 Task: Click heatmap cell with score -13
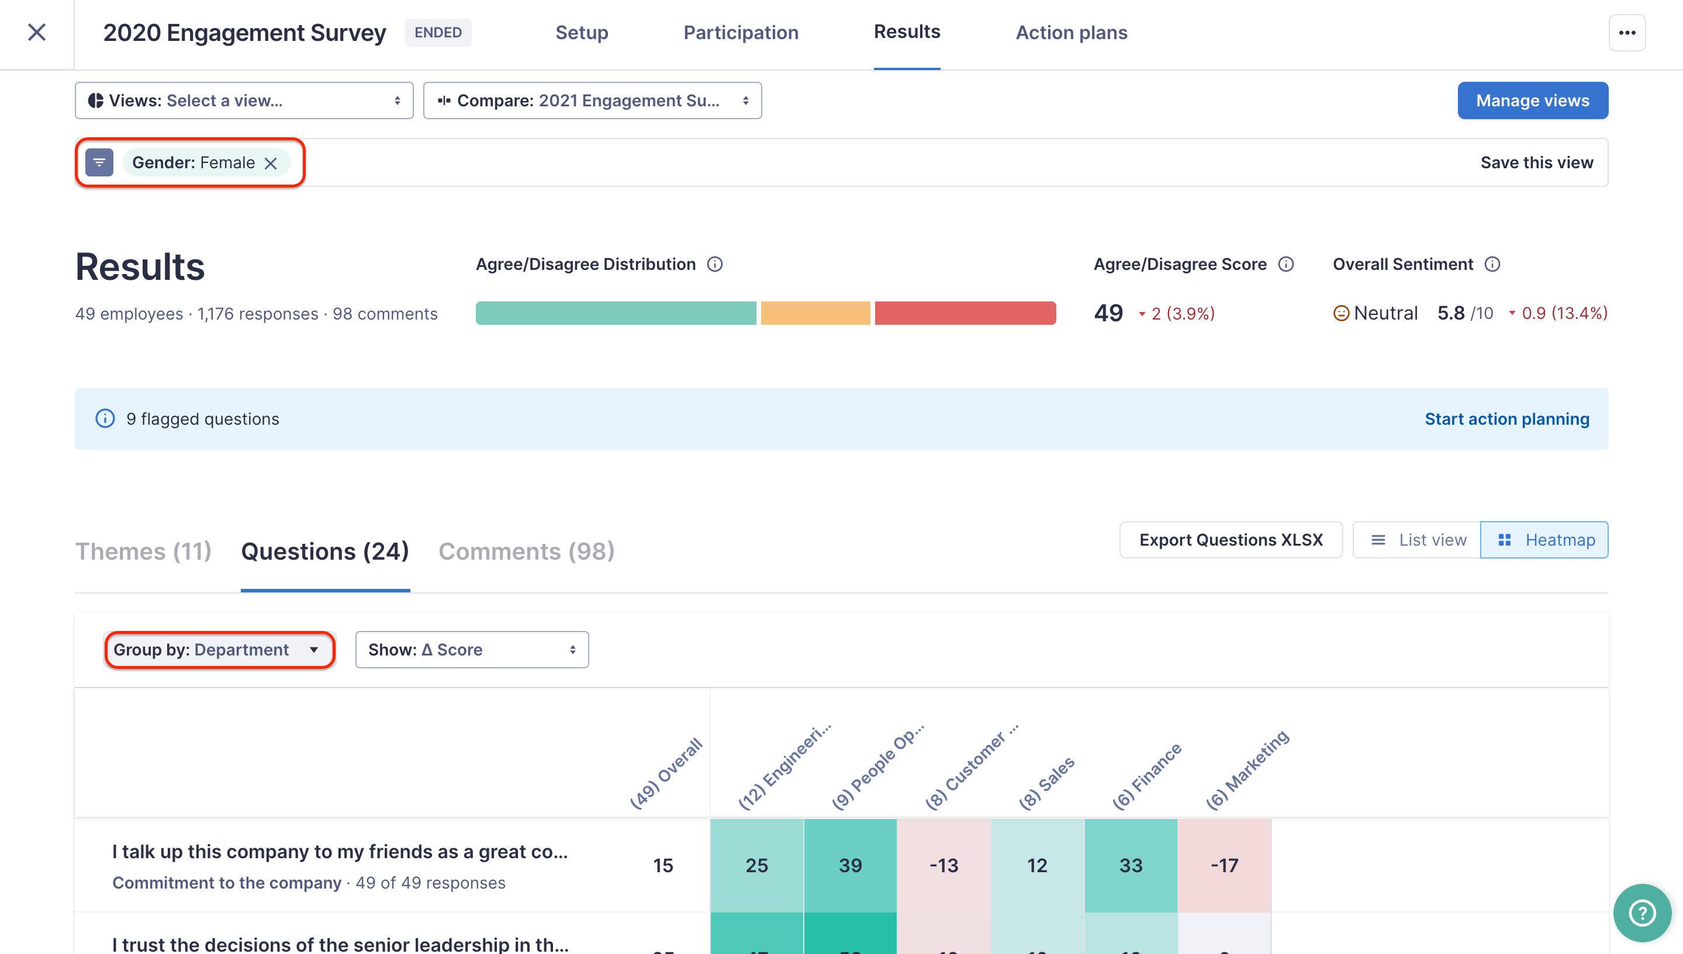(x=944, y=866)
